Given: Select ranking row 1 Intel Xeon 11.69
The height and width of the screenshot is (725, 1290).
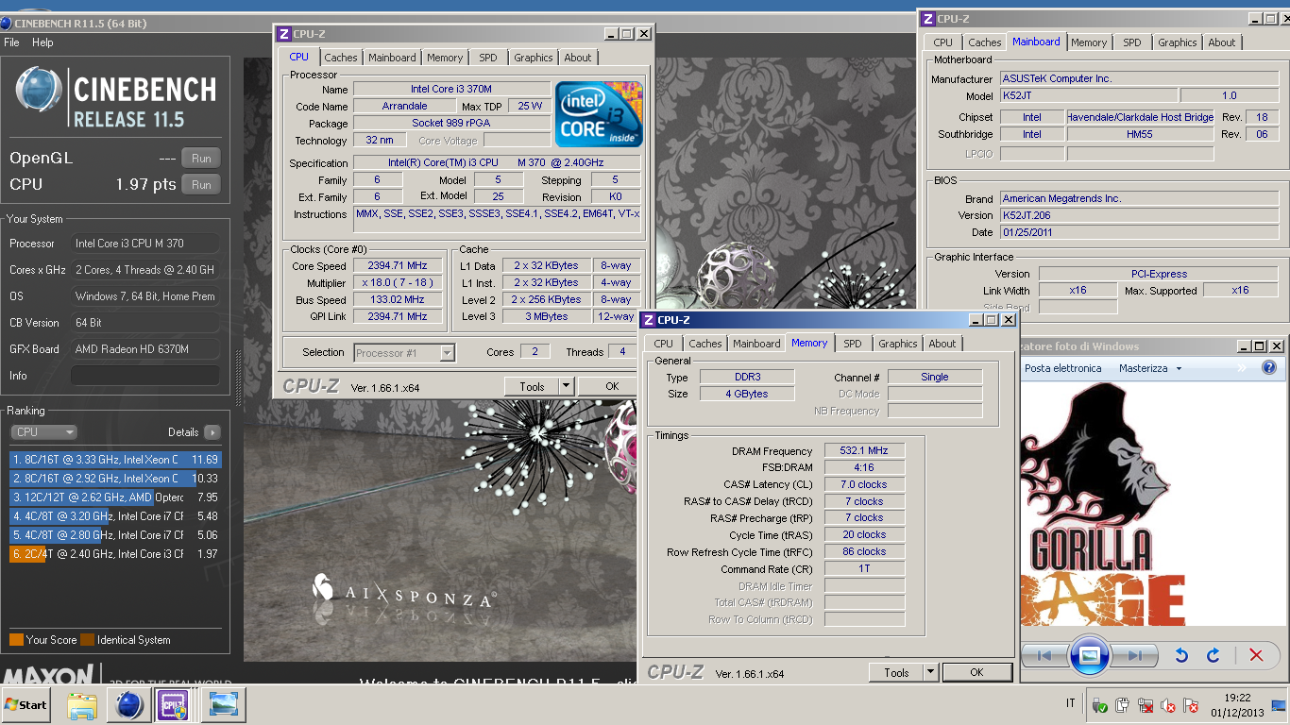Looking at the screenshot, I should pyautogui.click(x=115, y=460).
